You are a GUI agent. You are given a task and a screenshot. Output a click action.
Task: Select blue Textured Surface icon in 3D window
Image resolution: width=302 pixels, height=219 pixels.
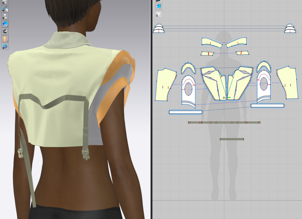(x=5, y=24)
